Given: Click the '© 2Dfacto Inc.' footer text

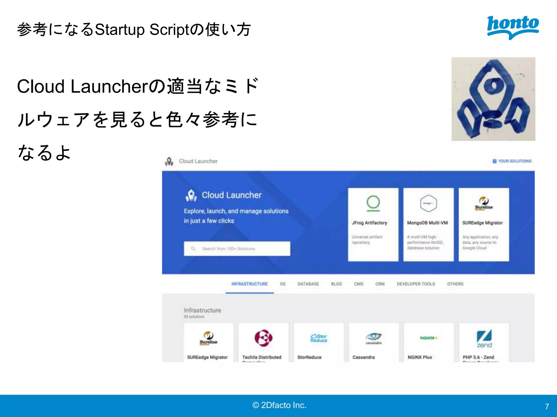Looking at the screenshot, I should point(279,405).
